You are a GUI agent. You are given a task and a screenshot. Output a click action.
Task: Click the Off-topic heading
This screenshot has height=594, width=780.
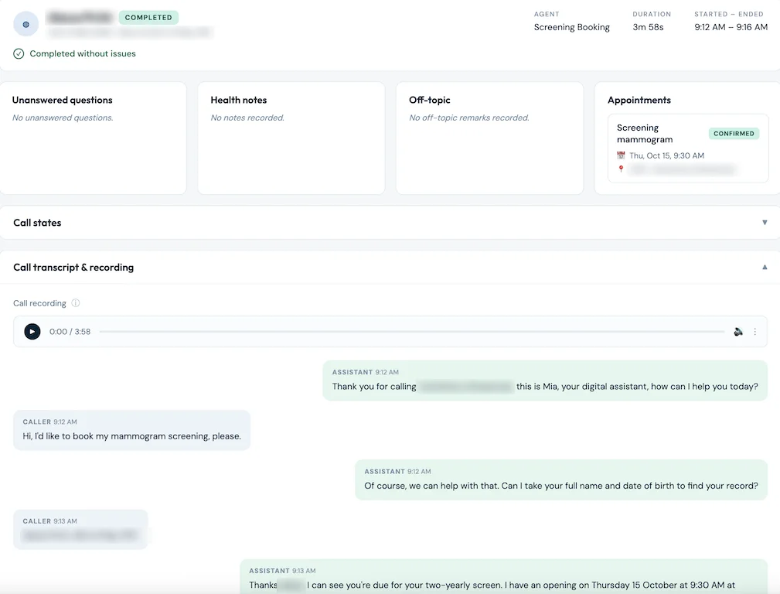[x=429, y=100]
